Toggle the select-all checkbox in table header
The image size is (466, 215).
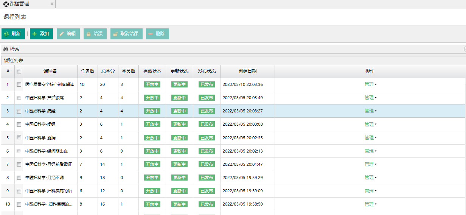pyautogui.click(x=19, y=71)
